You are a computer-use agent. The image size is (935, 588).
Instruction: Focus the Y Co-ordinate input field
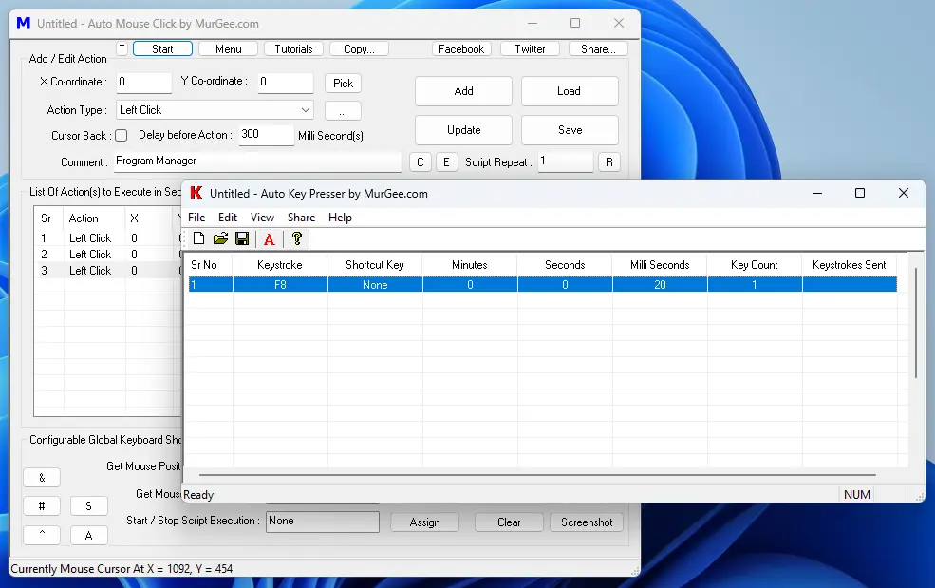point(286,83)
